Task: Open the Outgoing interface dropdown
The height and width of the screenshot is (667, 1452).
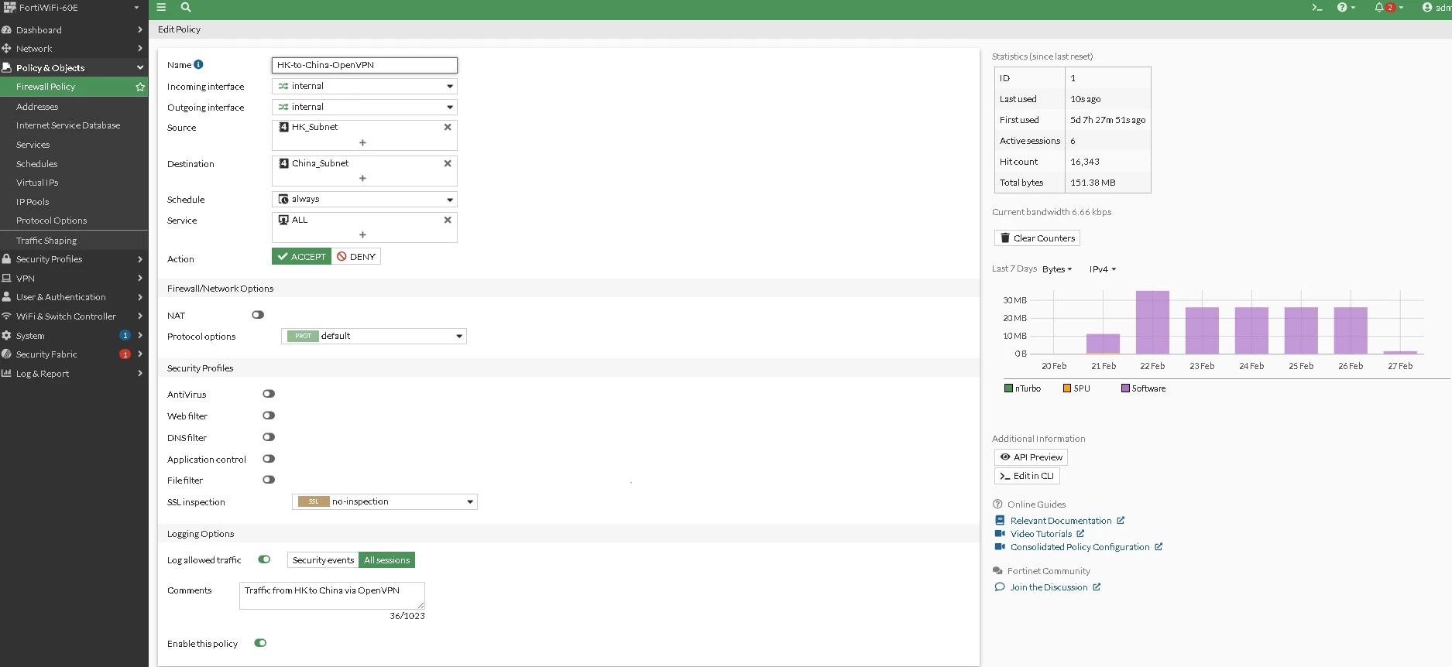Action: pyautogui.click(x=365, y=107)
